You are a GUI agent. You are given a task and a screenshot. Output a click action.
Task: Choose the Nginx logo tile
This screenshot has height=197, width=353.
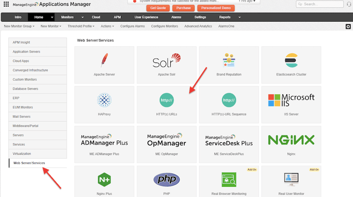tap(291, 140)
